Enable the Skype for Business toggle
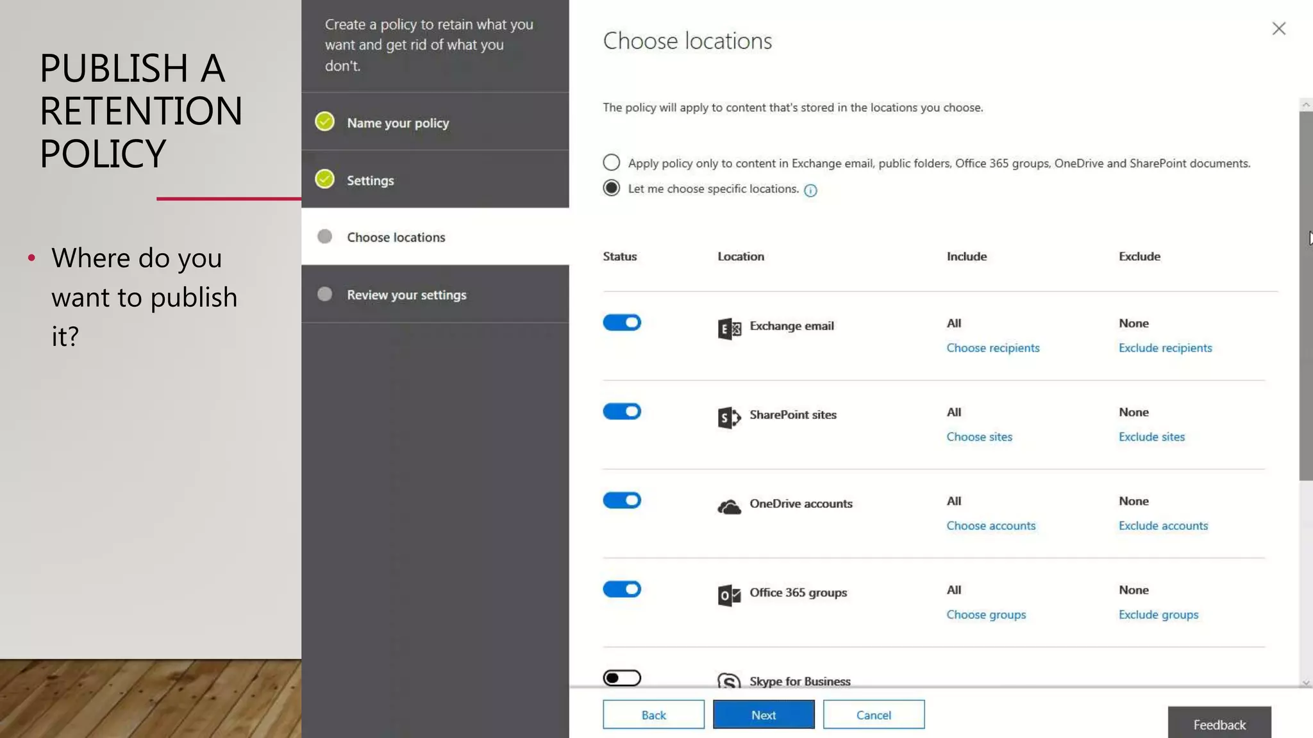The image size is (1313, 738). tap(622, 678)
